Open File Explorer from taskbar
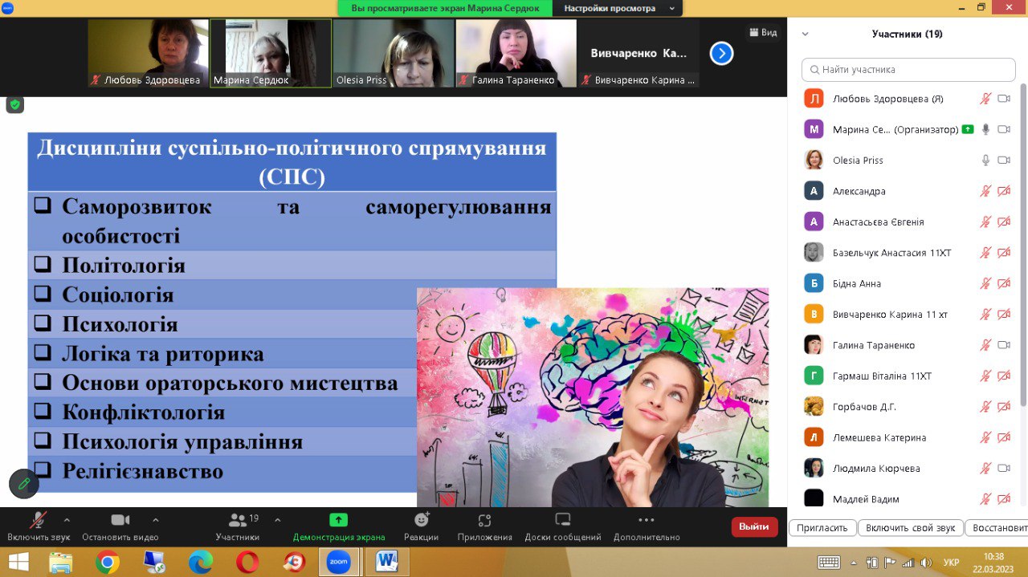 pos(61,562)
